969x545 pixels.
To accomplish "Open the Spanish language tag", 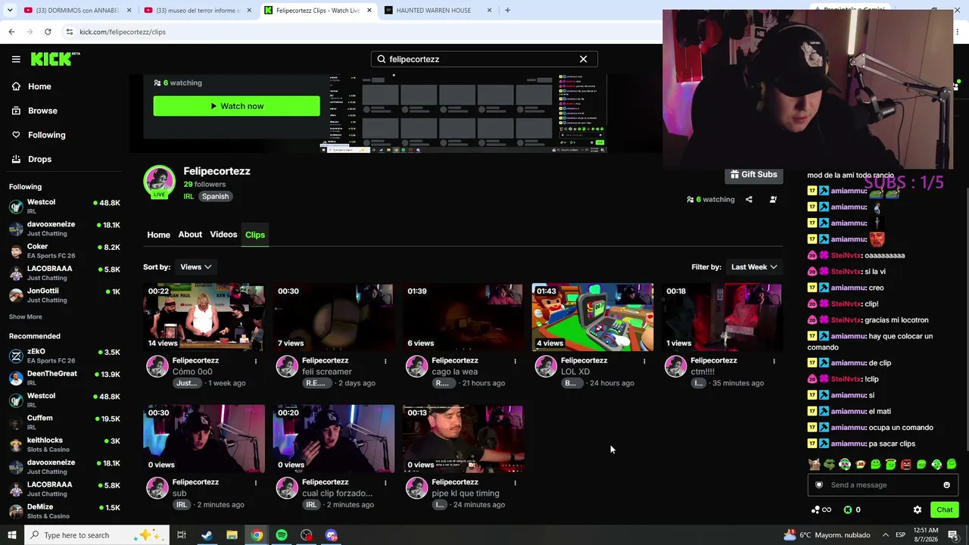I will tap(215, 196).
